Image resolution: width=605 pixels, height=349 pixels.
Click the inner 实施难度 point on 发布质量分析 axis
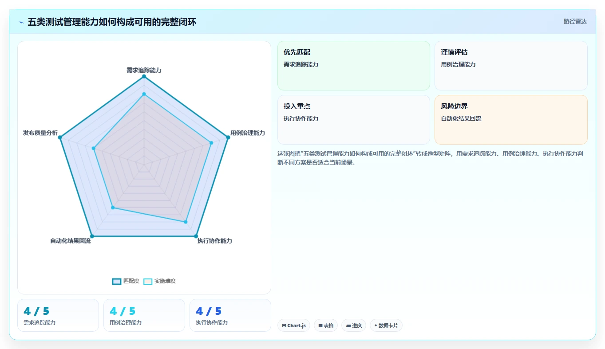(94, 149)
